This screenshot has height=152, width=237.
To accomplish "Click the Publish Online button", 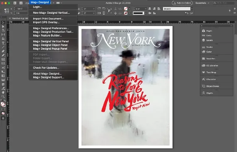I will click(x=182, y=3).
